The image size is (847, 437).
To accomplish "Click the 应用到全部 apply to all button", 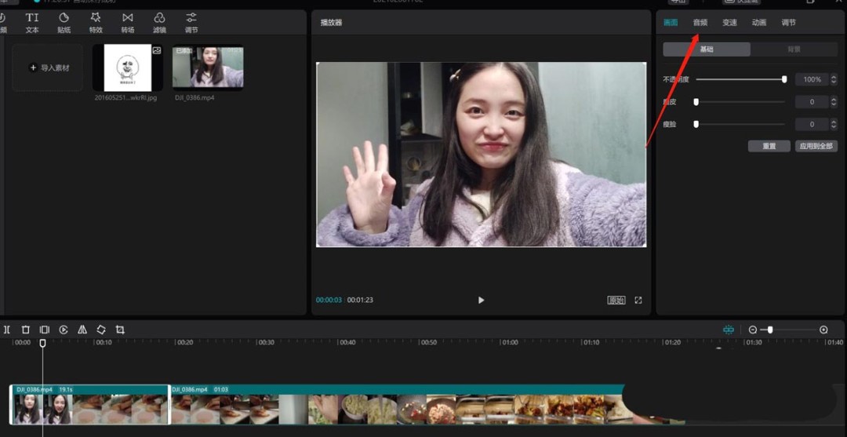I will [816, 147].
